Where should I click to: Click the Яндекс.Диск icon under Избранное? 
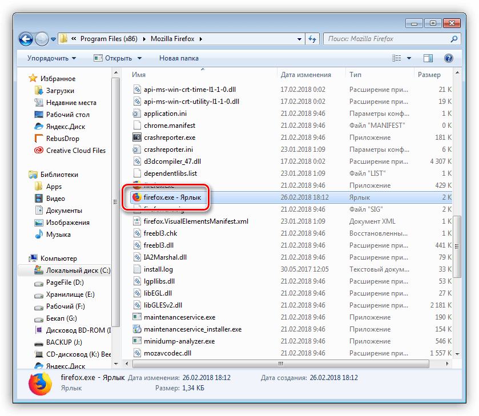pos(39,126)
